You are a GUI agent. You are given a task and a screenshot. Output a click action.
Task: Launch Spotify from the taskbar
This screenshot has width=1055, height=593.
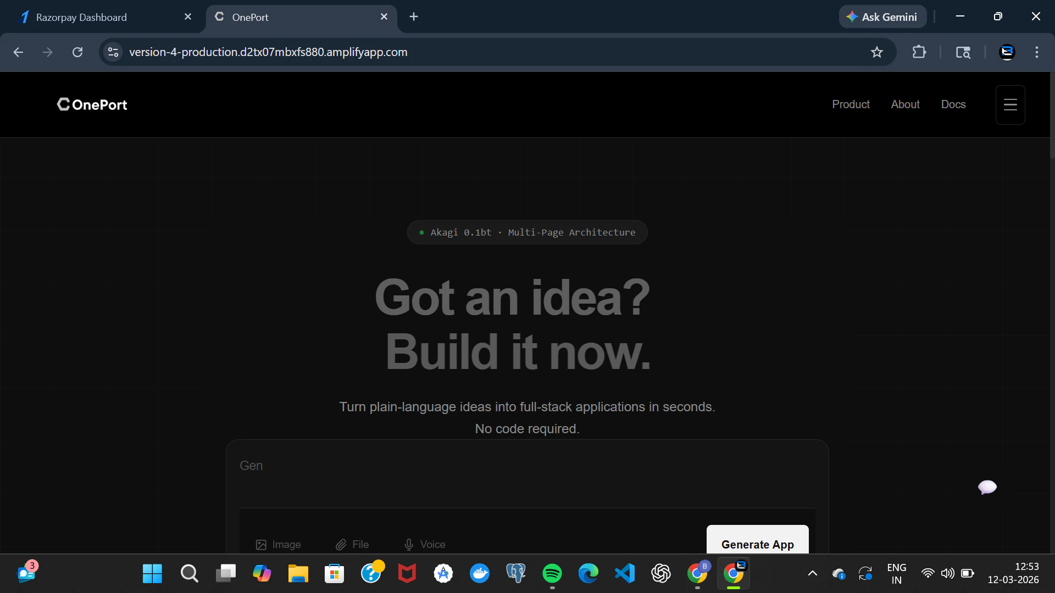point(552,573)
